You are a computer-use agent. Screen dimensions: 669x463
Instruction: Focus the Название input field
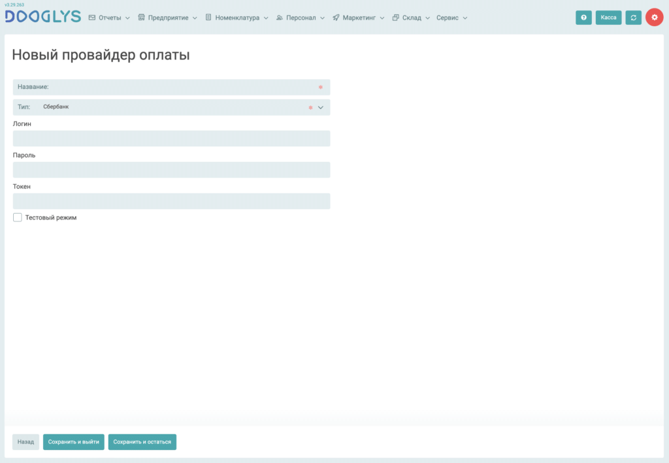[x=172, y=87]
